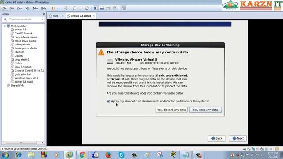Screen dimensions: 283x159
Task: Enter full screen mode icon
Action: (108, 8)
